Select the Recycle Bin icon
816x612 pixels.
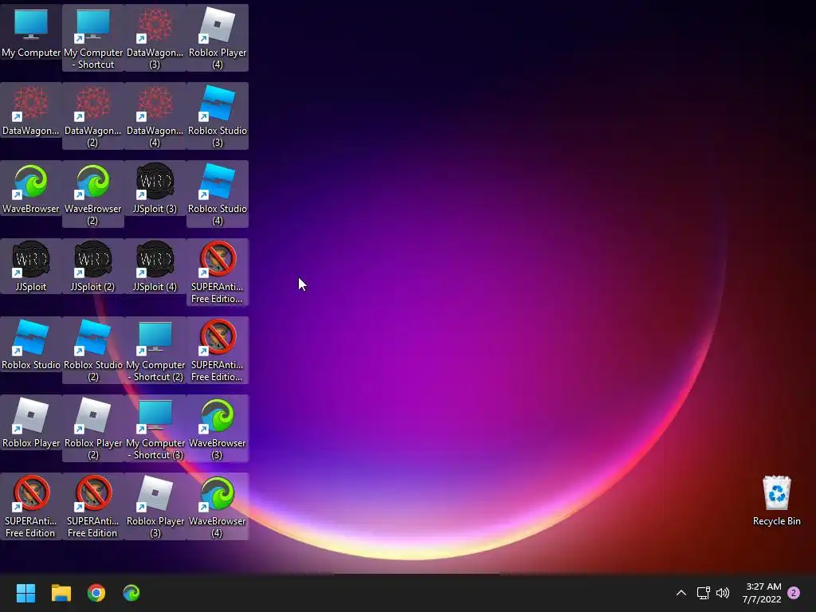[x=776, y=500]
